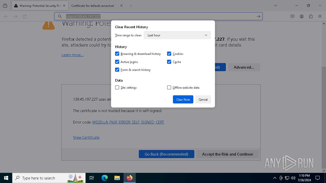
Task: Open the notification center icon
Action: 318,178
